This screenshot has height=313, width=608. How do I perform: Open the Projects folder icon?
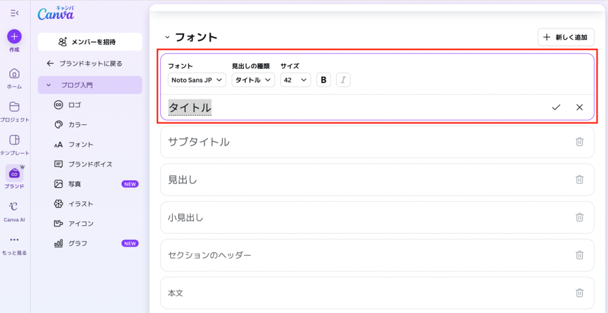coord(14,107)
